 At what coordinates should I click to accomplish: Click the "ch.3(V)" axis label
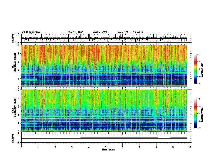click(x=13, y=138)
